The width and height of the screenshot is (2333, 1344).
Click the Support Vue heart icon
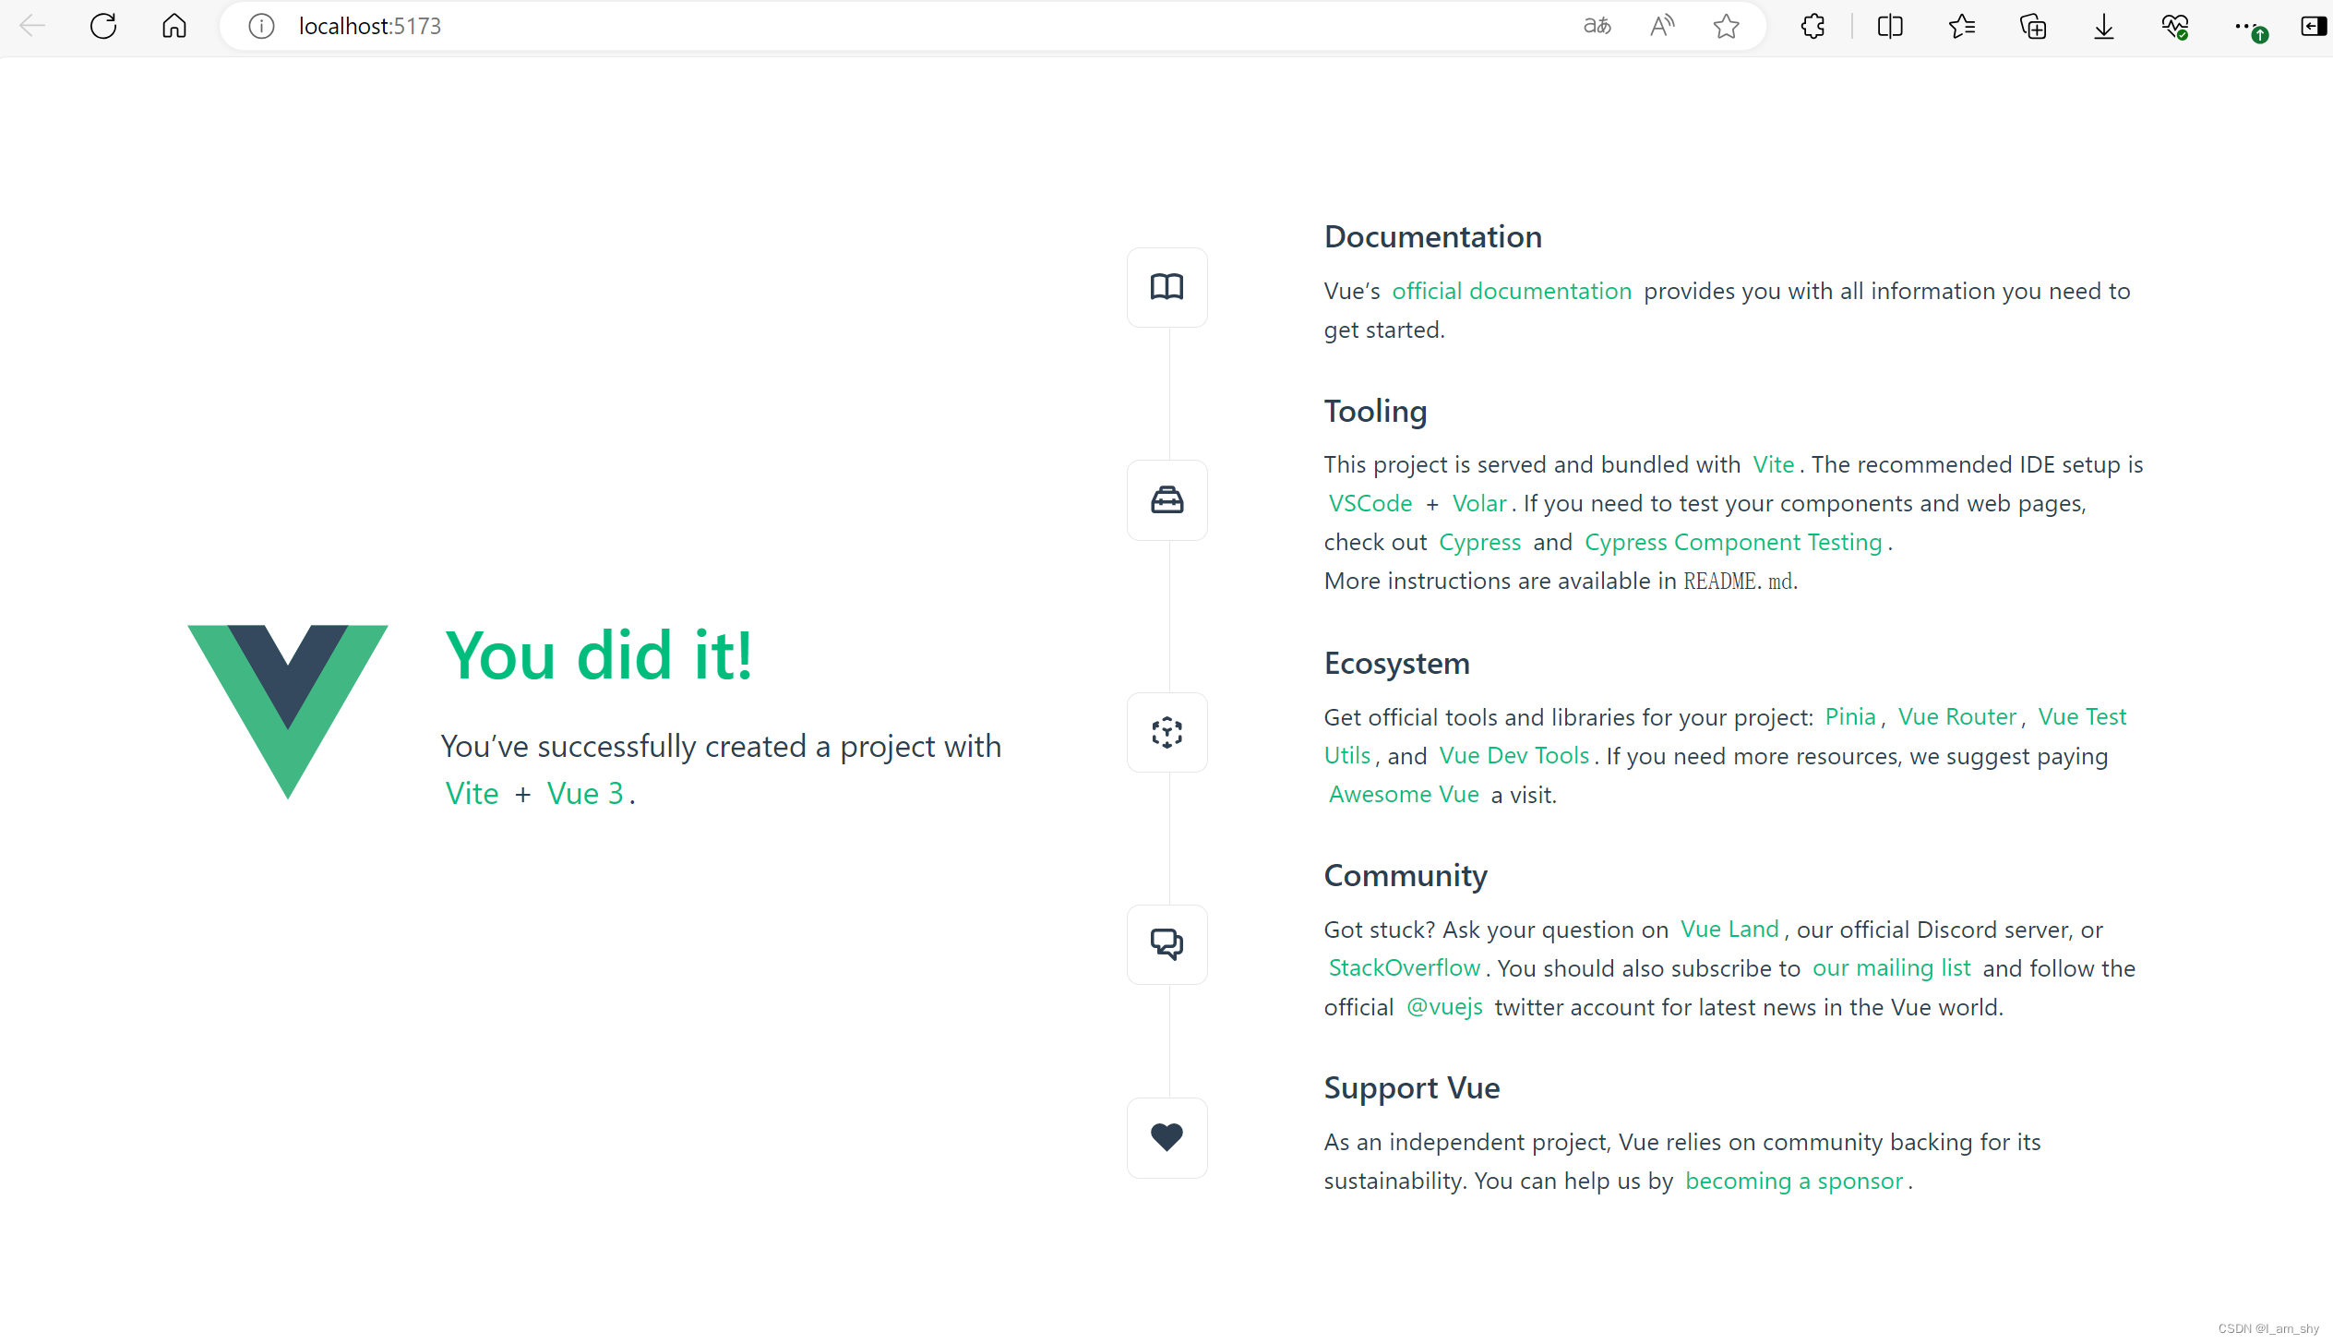pyautogui.click(x=1166, y=1137)
